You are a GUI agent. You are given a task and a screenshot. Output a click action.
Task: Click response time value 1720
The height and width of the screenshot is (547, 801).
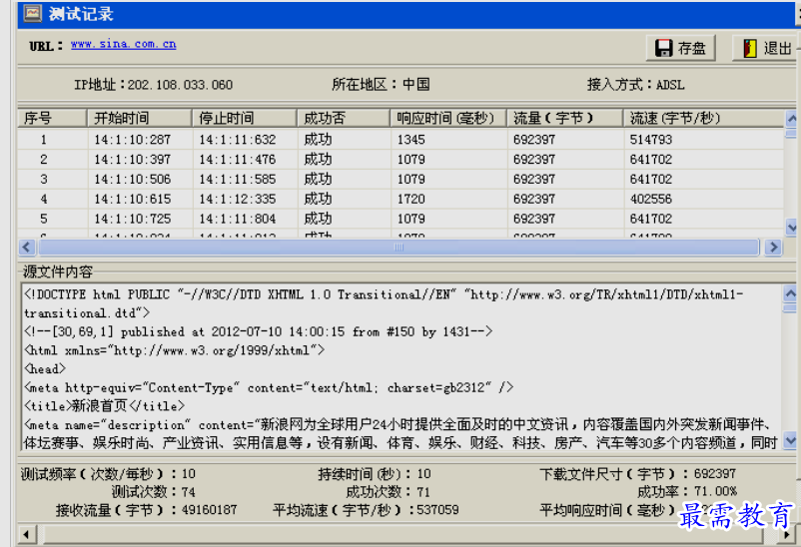410,199
